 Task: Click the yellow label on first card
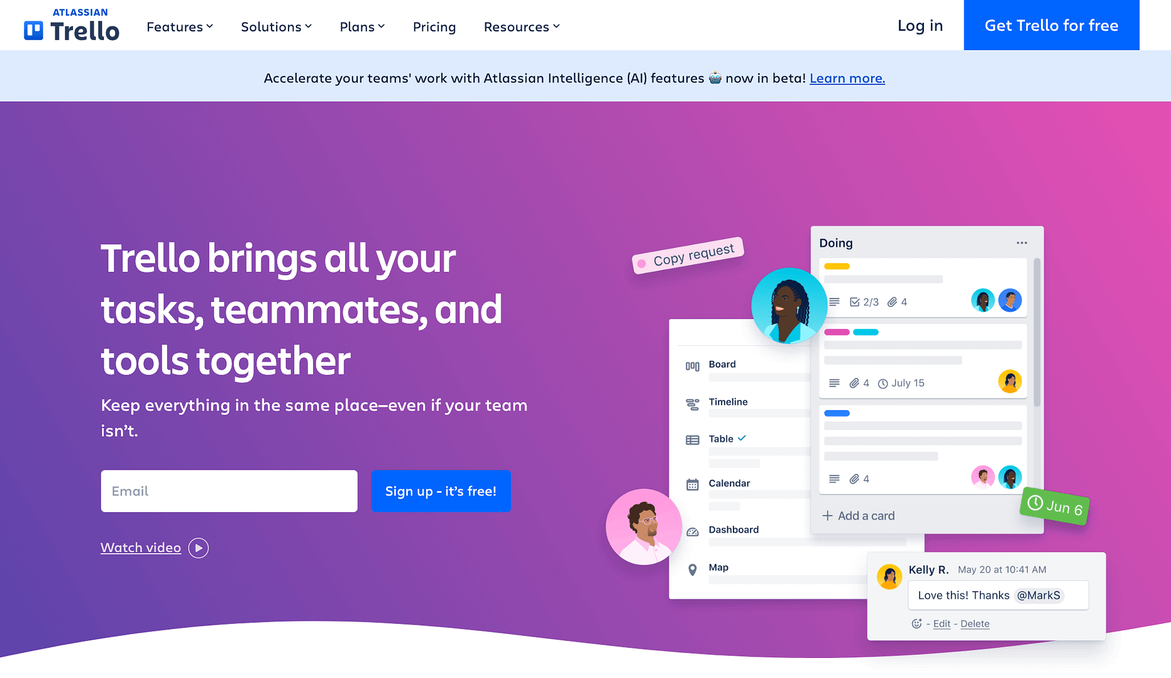point(837,266)
